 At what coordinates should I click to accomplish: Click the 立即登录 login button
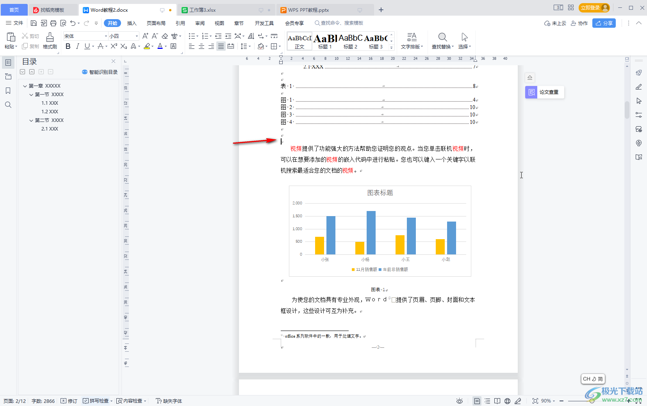tap(594, 7)
